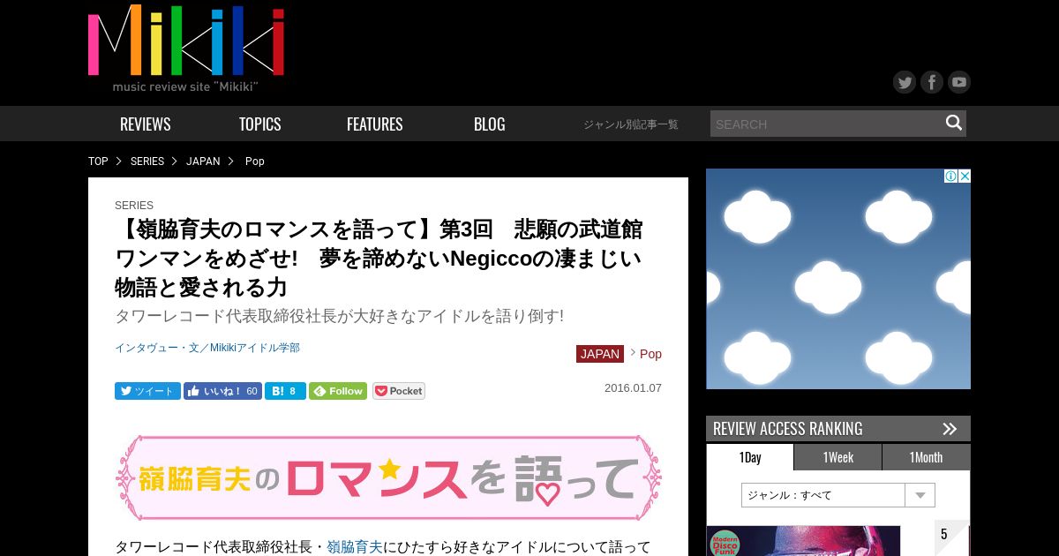Click the article headline text
The image size is (1059, 556).
[379, 259]
